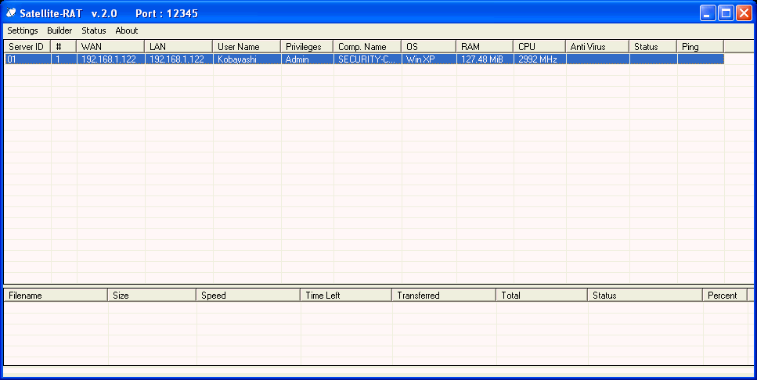Open the Status menu
Screen dimensions: 757x380
coord(93,30)
